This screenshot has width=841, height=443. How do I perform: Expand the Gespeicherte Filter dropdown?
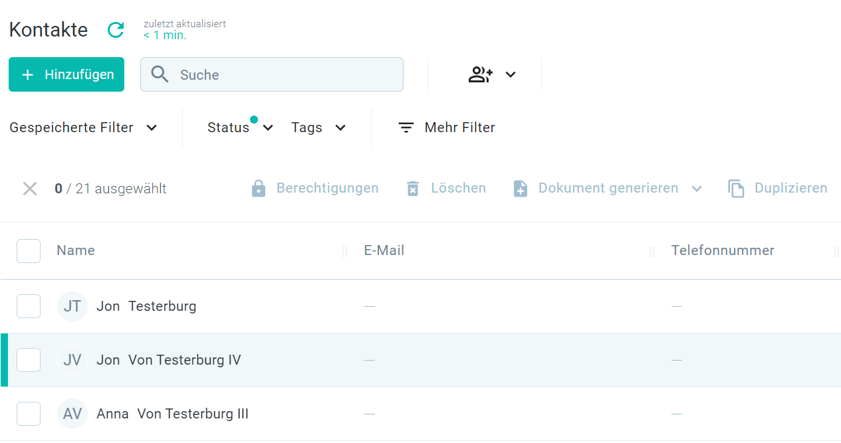click(83, 128)
